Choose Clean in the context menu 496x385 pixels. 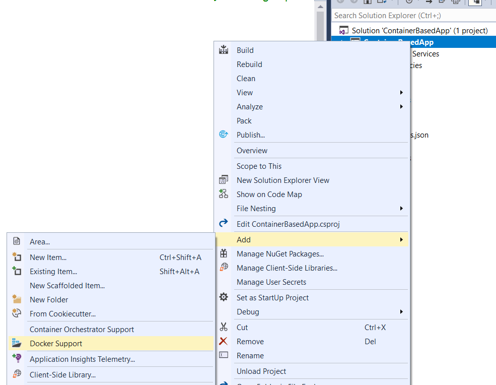[246, 79]
